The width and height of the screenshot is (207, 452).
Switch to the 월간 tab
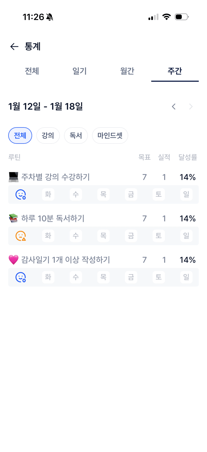pos(127,71)
